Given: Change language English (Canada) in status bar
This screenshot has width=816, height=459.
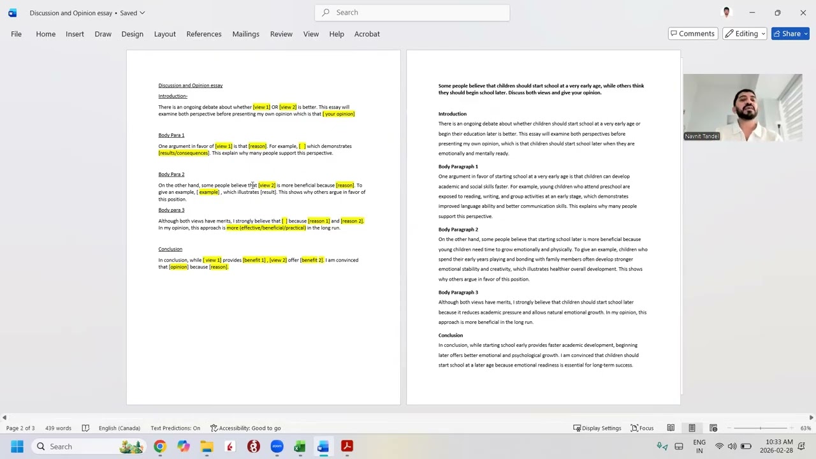Looking at the screenshot, I should tap(119, 428).
